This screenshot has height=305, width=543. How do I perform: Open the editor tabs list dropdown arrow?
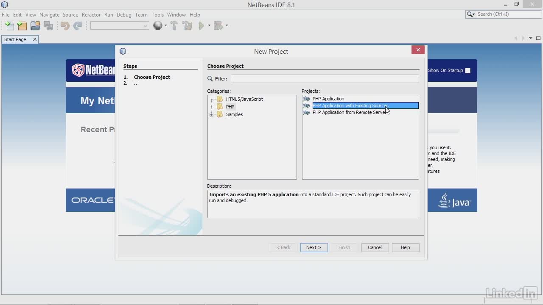click(x=530, y=38)
